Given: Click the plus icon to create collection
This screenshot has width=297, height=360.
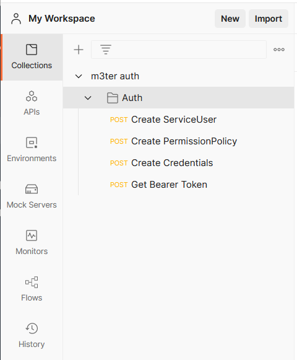Looking at the screenshot, I should [79, 50].
